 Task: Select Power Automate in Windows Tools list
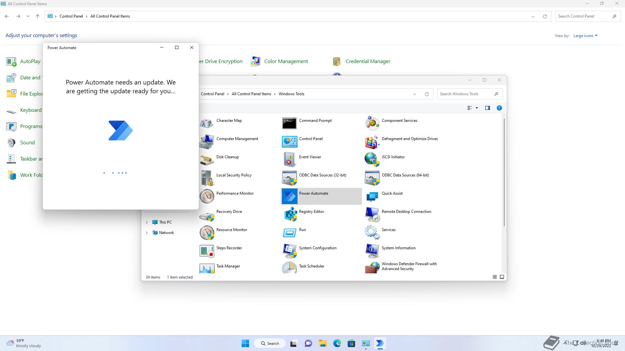tap(321, 196)
